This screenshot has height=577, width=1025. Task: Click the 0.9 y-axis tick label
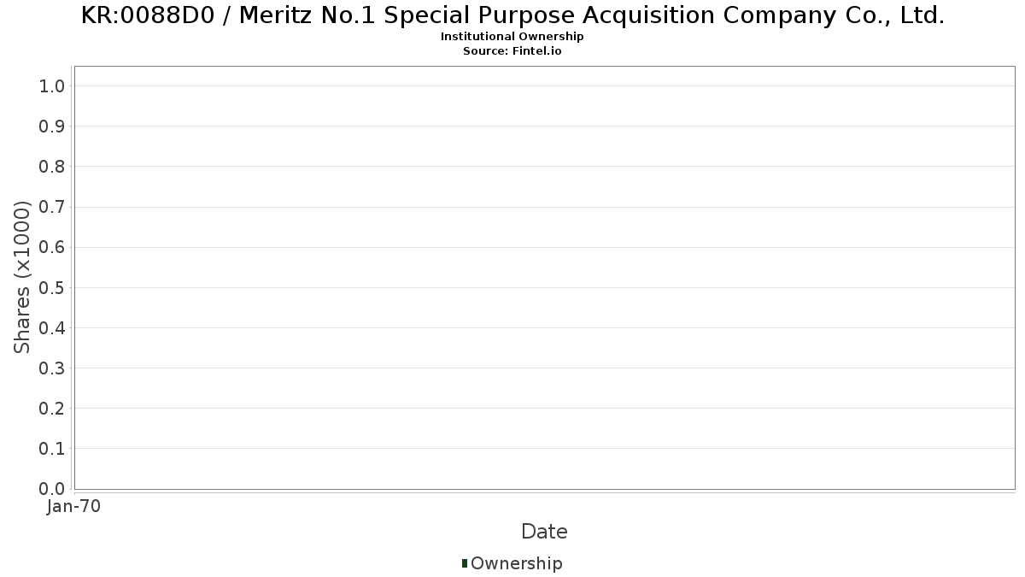(52, 127)
